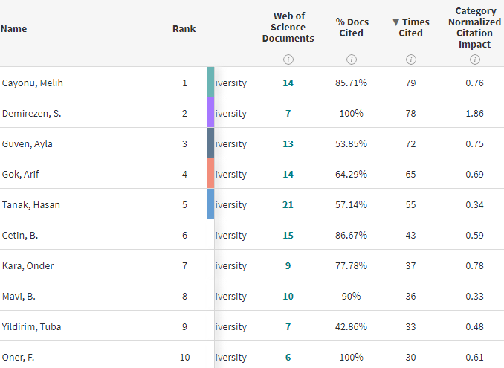The width and height of the screenshot is (504, 368).
Task: Click teal color swatch for Cayonu, Melih
Action: tap(211, 82)
